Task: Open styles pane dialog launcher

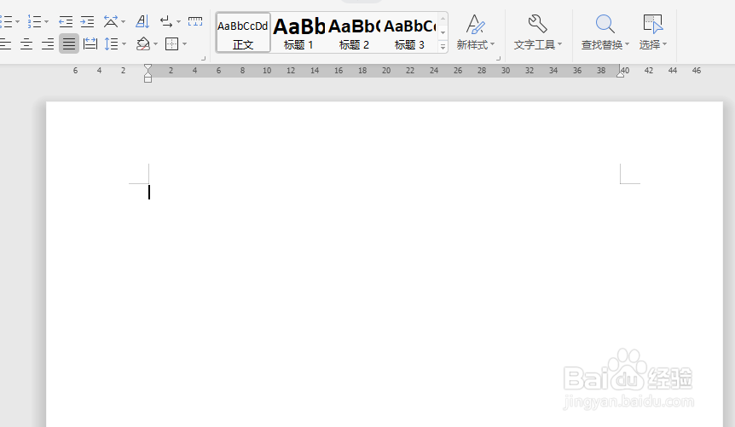Action: (x=498, y=59)
